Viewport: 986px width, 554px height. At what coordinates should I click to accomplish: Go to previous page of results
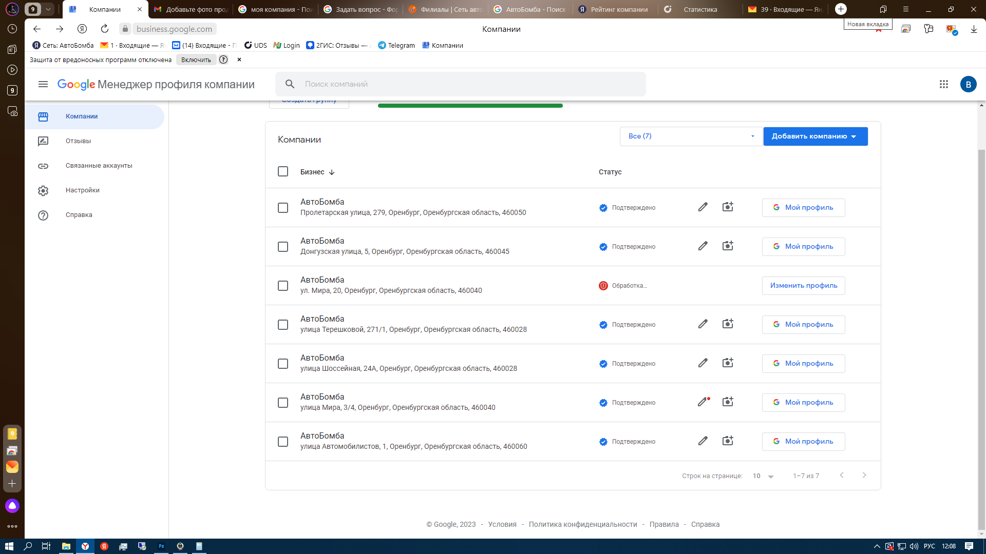(842, 476)
